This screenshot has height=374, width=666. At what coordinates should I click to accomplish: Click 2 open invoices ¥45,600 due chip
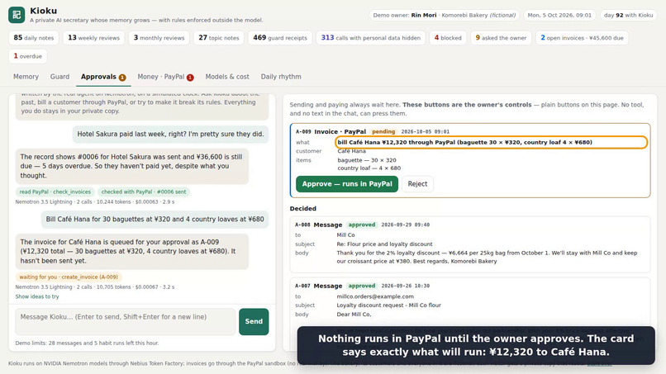tap(582, 38)
